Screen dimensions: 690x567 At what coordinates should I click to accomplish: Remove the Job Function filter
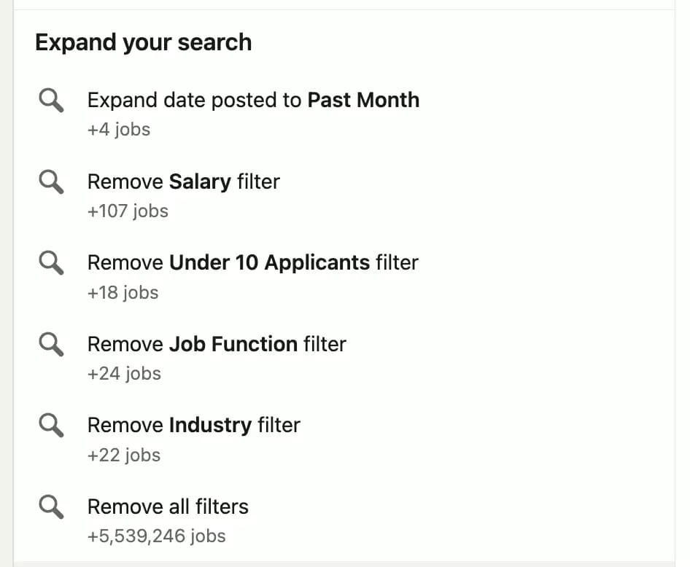(x=217, y=344)
